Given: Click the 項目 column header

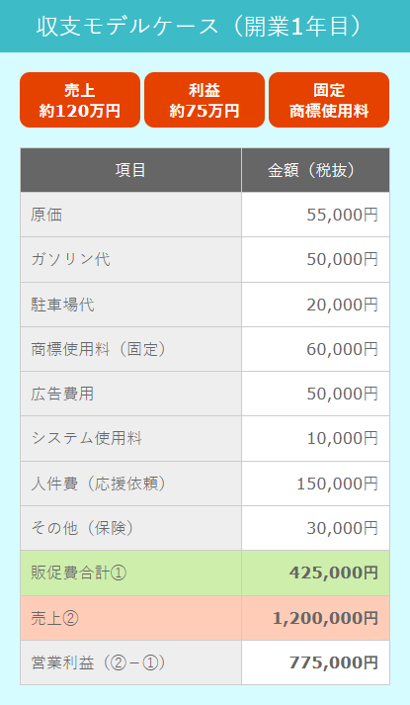Looking at the screenshot, I should click(130, 170).
